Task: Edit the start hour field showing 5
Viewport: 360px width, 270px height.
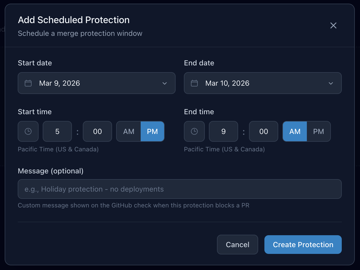Action: click(x=57, y=131)
